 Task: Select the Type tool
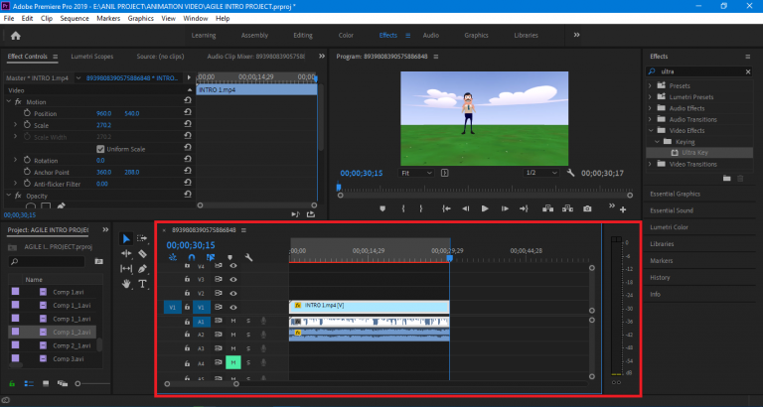tap(143, 283)
